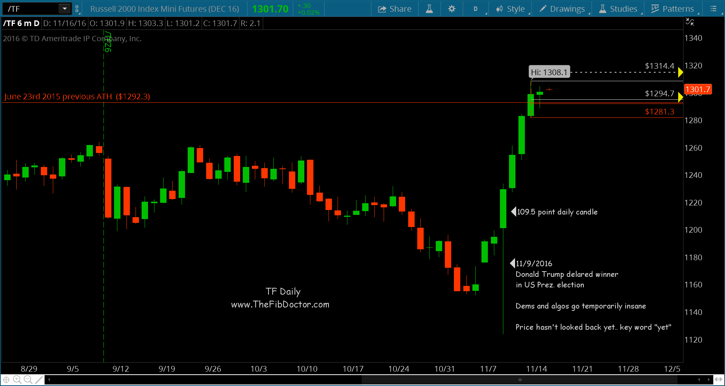The height and width of the screenshot is (386, 725).
Task: Click the upper yellow arrow marker at $1314.4
Action: (680, 72)
